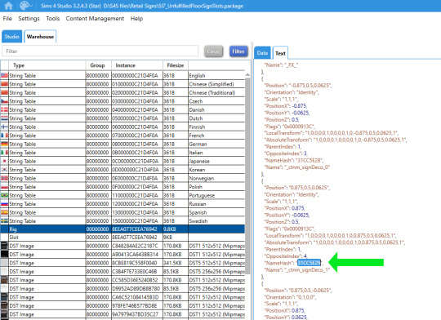Open the Tools menu

click(x=52, y=19)
